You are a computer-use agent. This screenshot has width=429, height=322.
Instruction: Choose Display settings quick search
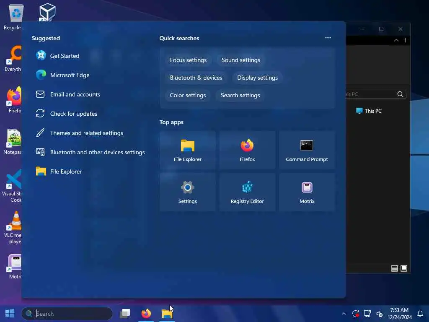[258, 78]
